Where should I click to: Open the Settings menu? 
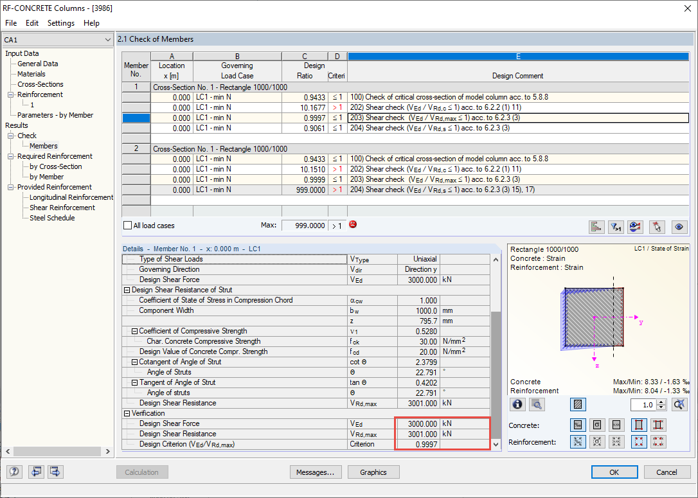[x=61, y=23]
